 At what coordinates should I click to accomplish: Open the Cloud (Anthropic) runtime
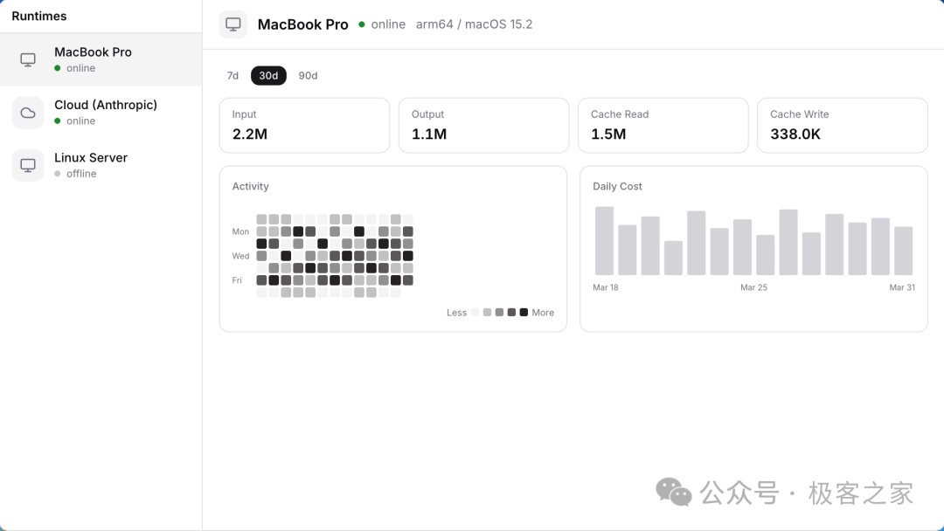pos(105,113)
